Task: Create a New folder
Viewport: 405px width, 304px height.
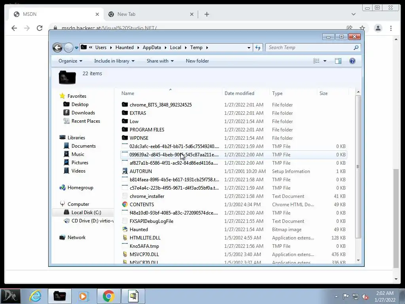Action: pyautogui.click(x=197, y=61)
